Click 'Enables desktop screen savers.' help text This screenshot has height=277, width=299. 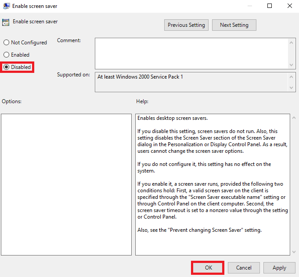[x=173, y=118]
